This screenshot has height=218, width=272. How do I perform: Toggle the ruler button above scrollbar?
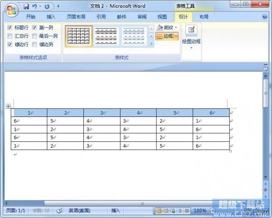click(265, 68)
